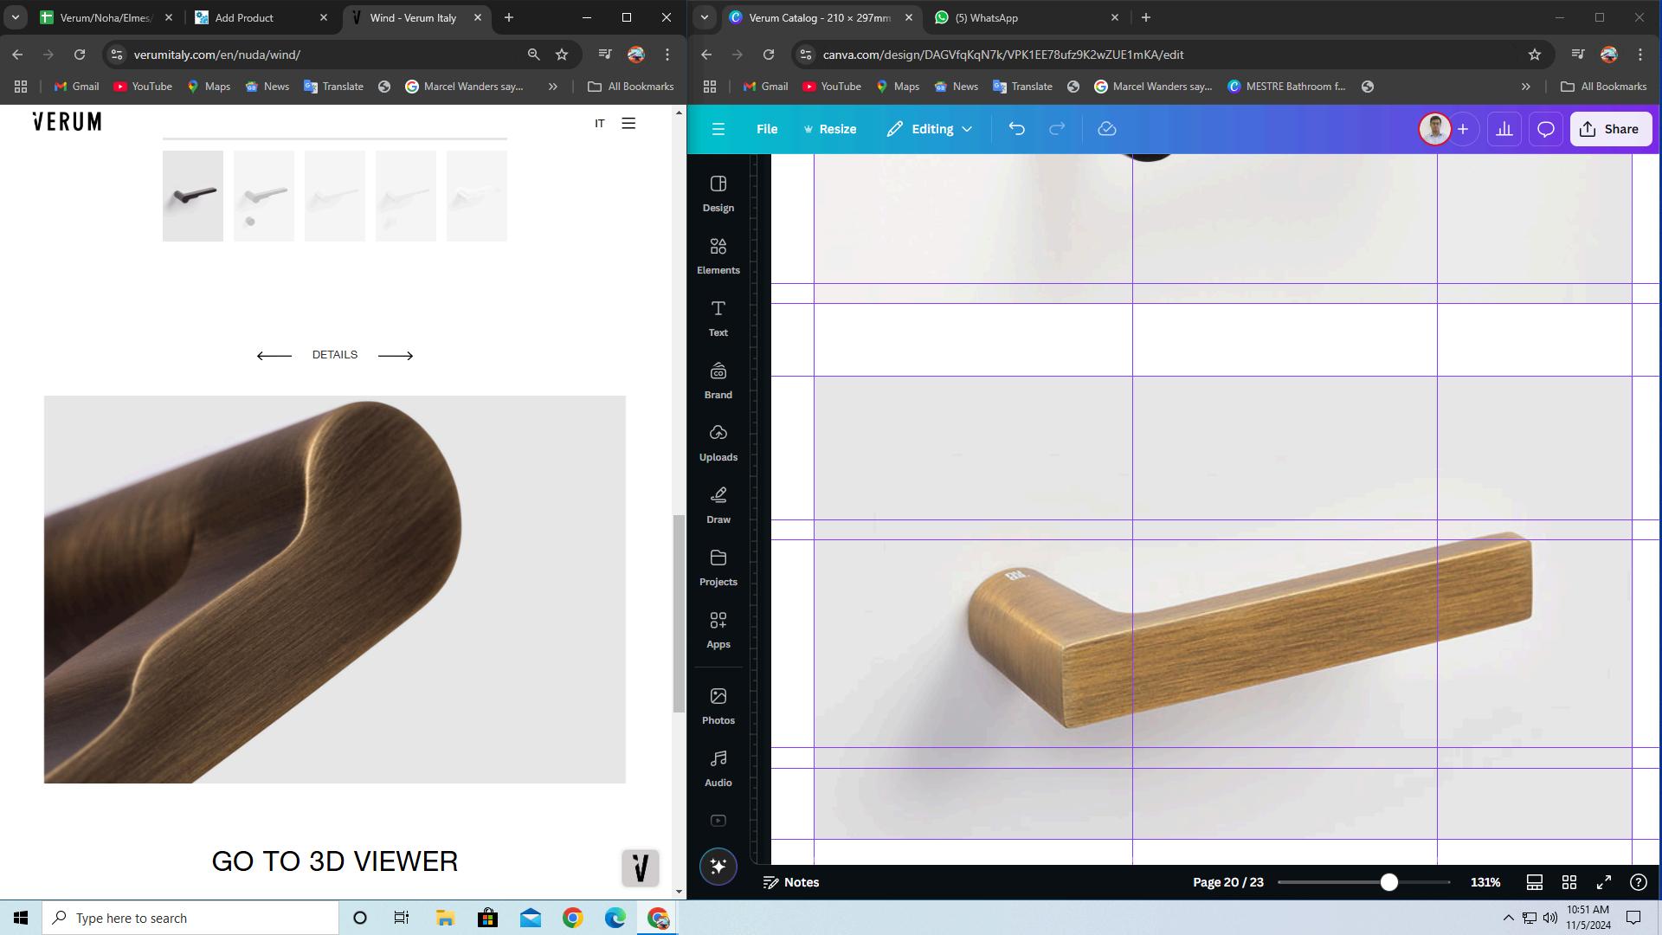Expand hidden bookmarks chevron in left browser
Viewport: 1662px width, 935px height.
[x=552, y=87]
